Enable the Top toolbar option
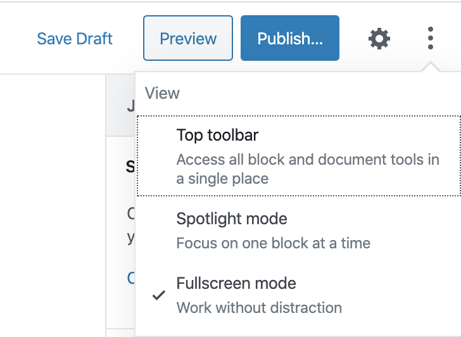This screenshot has height=337, width=461. [217, 135]
